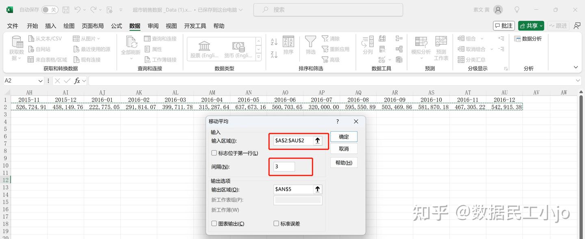Switch to the Review ribbon tab
Viewport: 585px width, 239px height.
pos(153,26)
